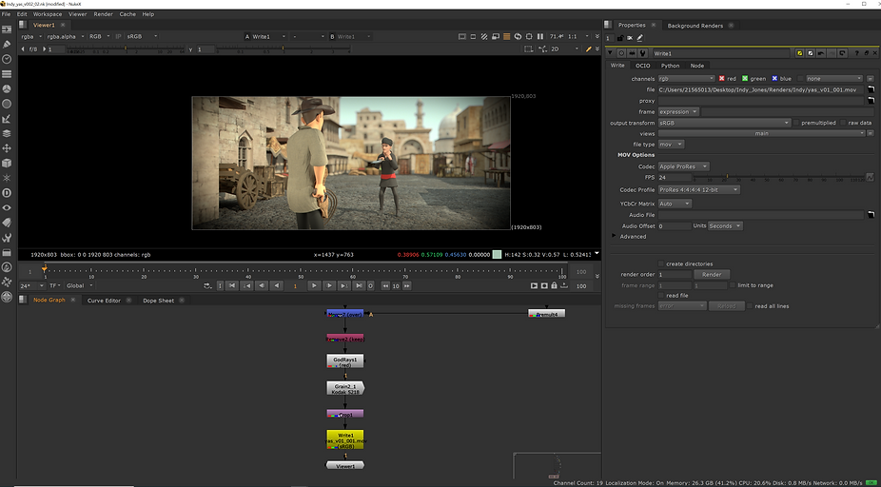Open the viewer rgba layer dropdown

[x=29, y=36]
